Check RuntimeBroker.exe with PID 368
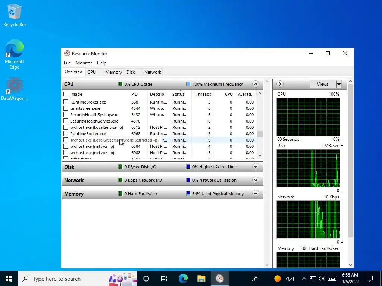 pyautogui.click(x=66, y=102)
